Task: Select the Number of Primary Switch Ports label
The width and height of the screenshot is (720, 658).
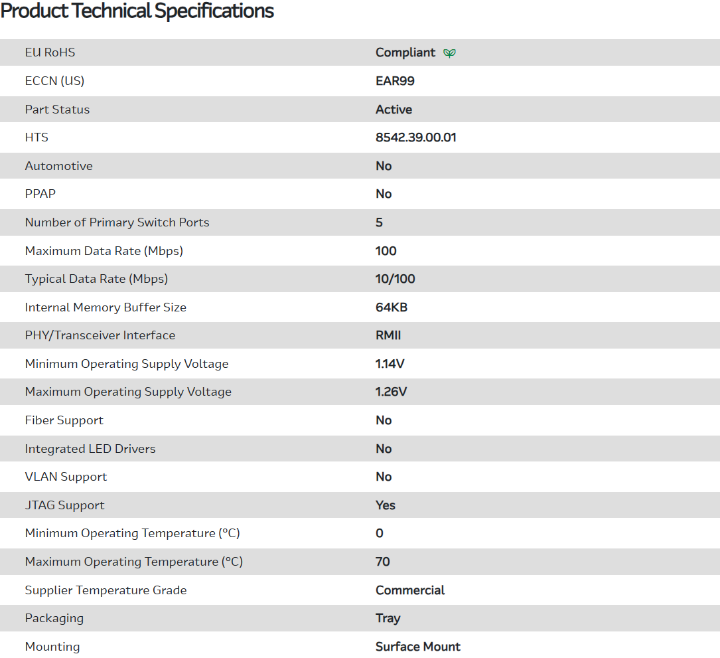Action: [117, 222]
